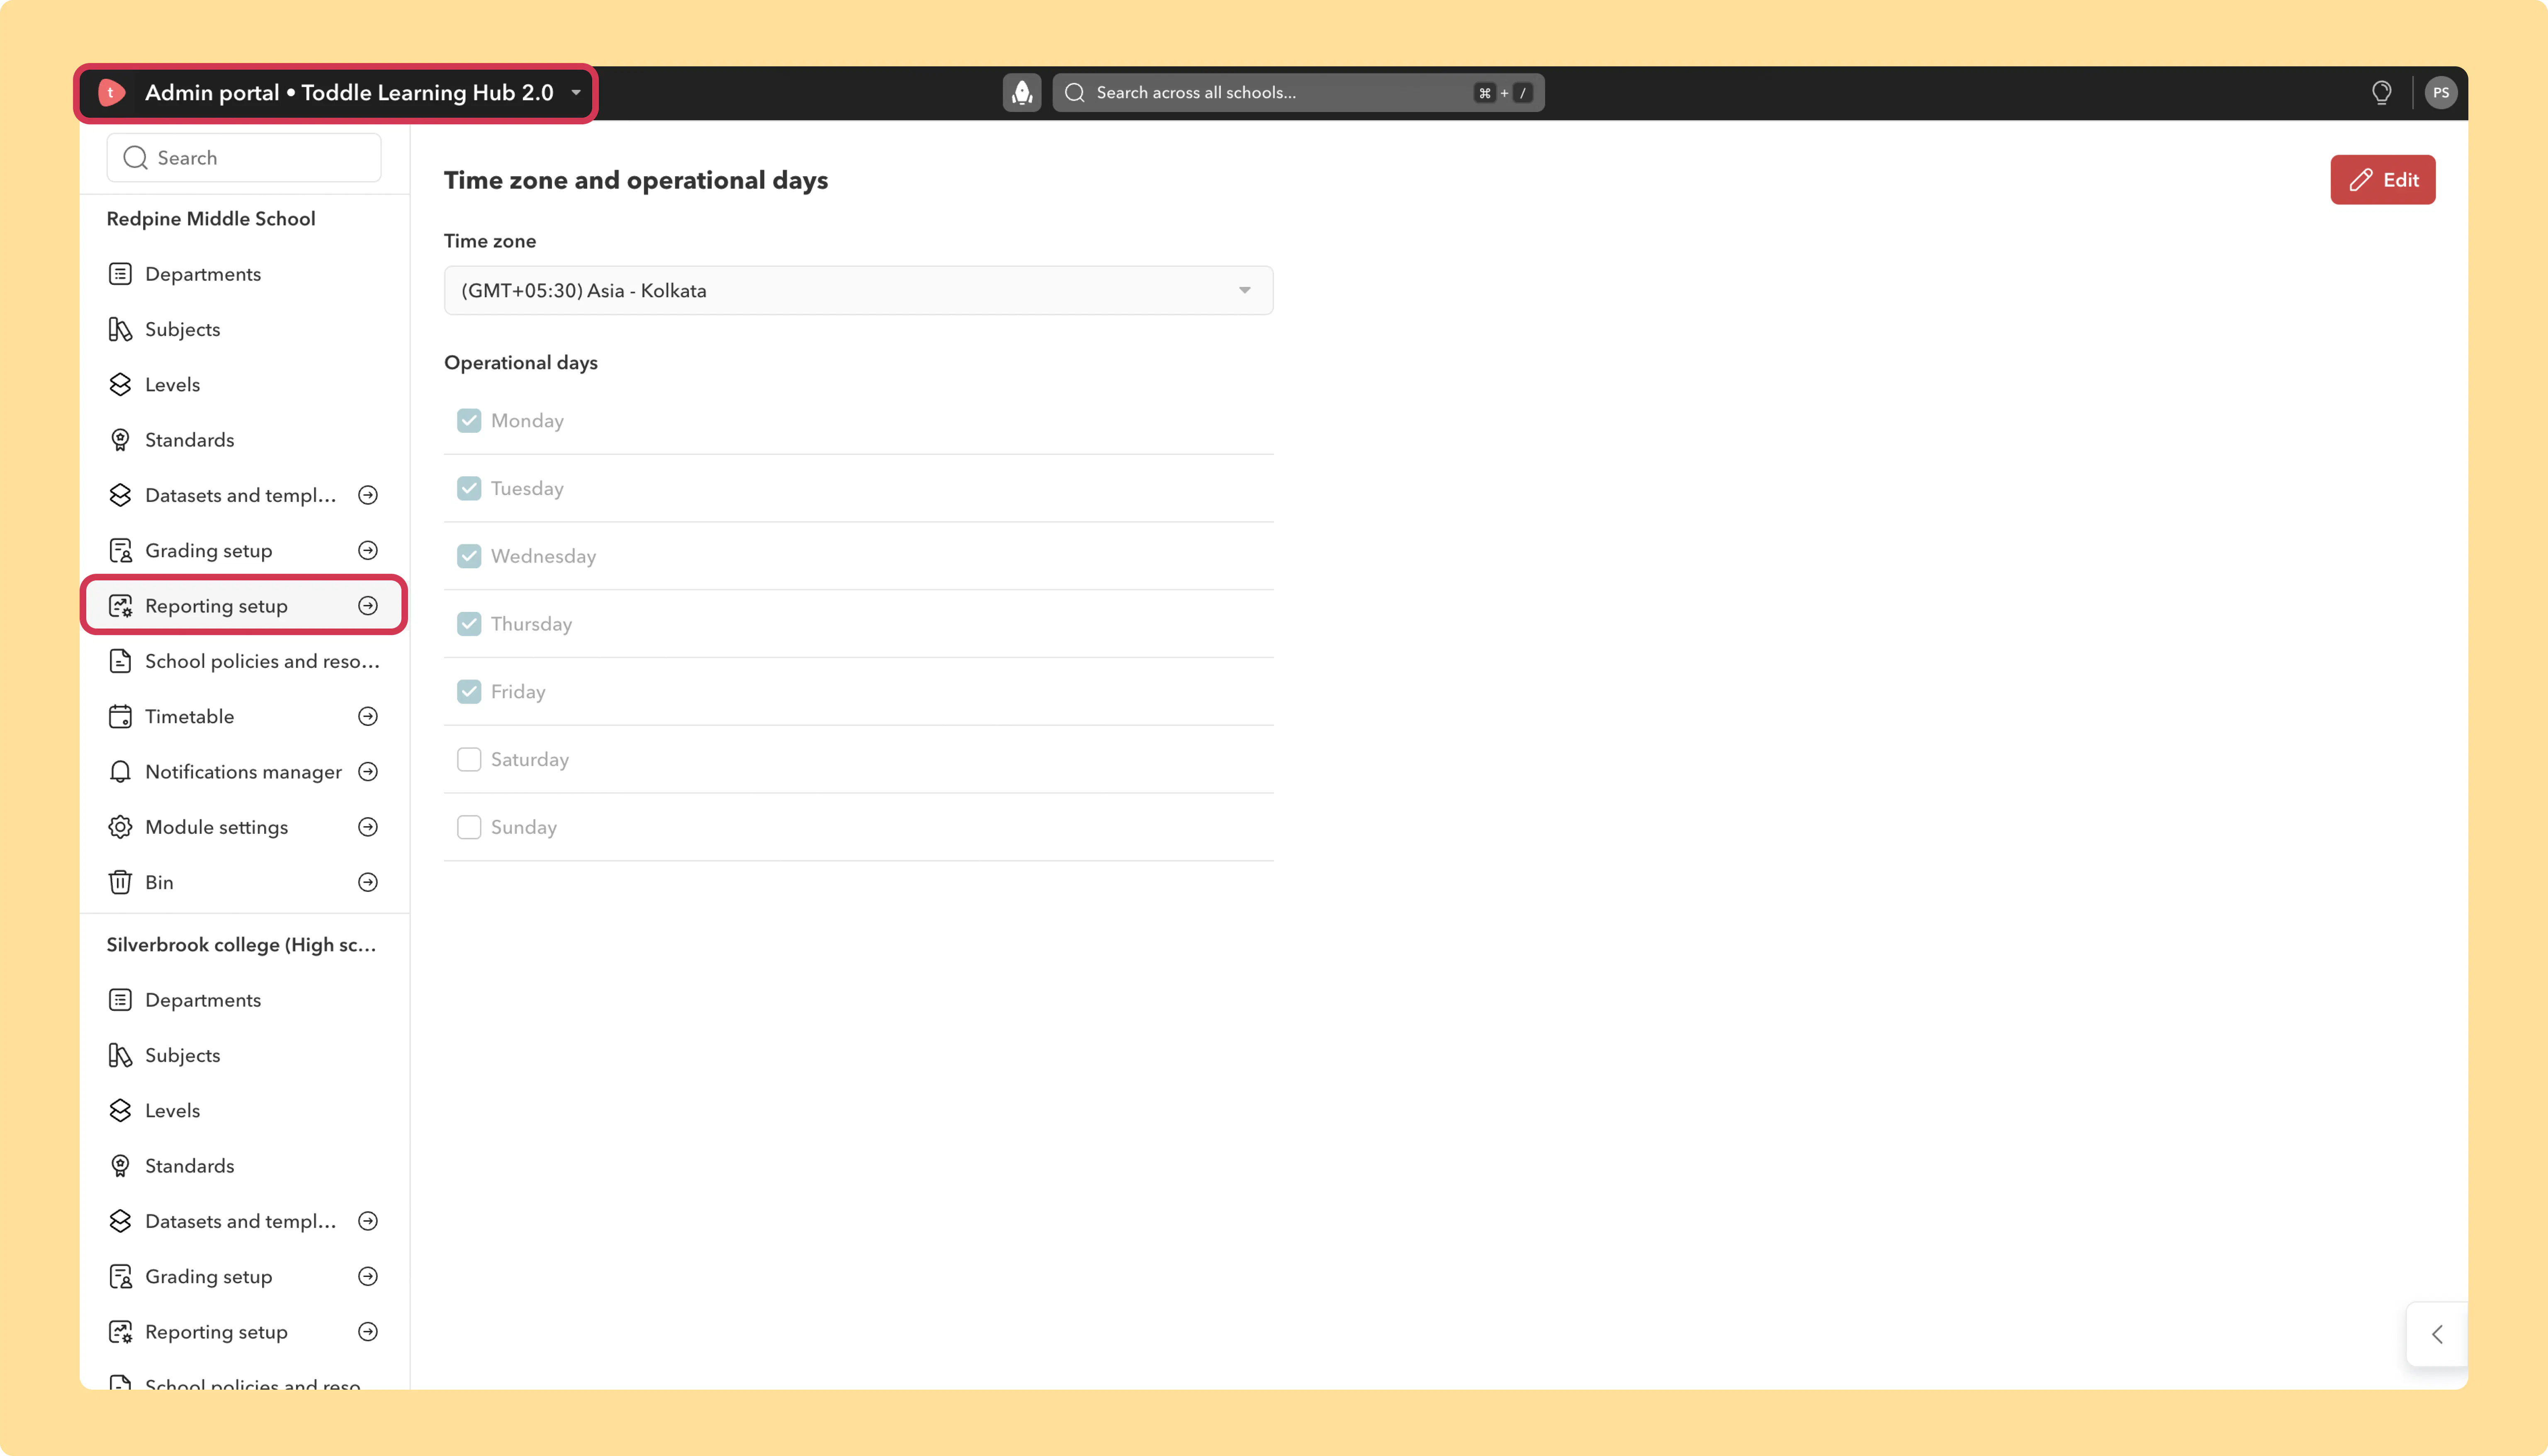Click the Notifications manager bell icon
2548x1456 pixels.
(120, 772)
